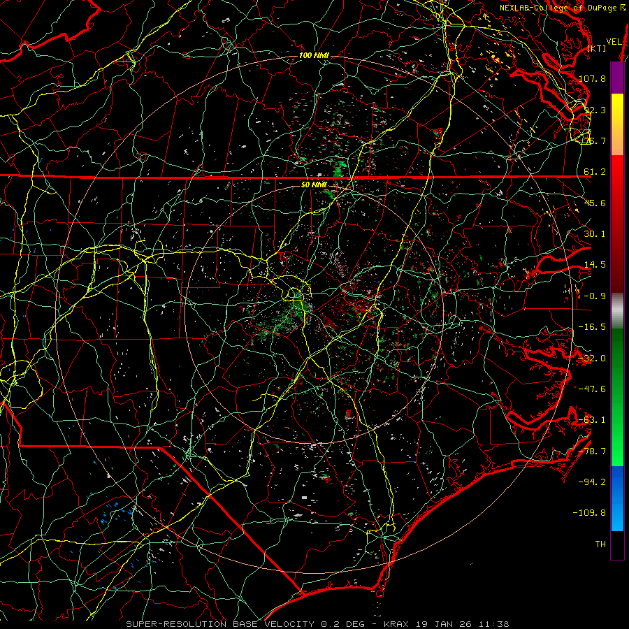
Task: Click the 107.8 value on velocity scale
Action: click(x=592, y=78)
